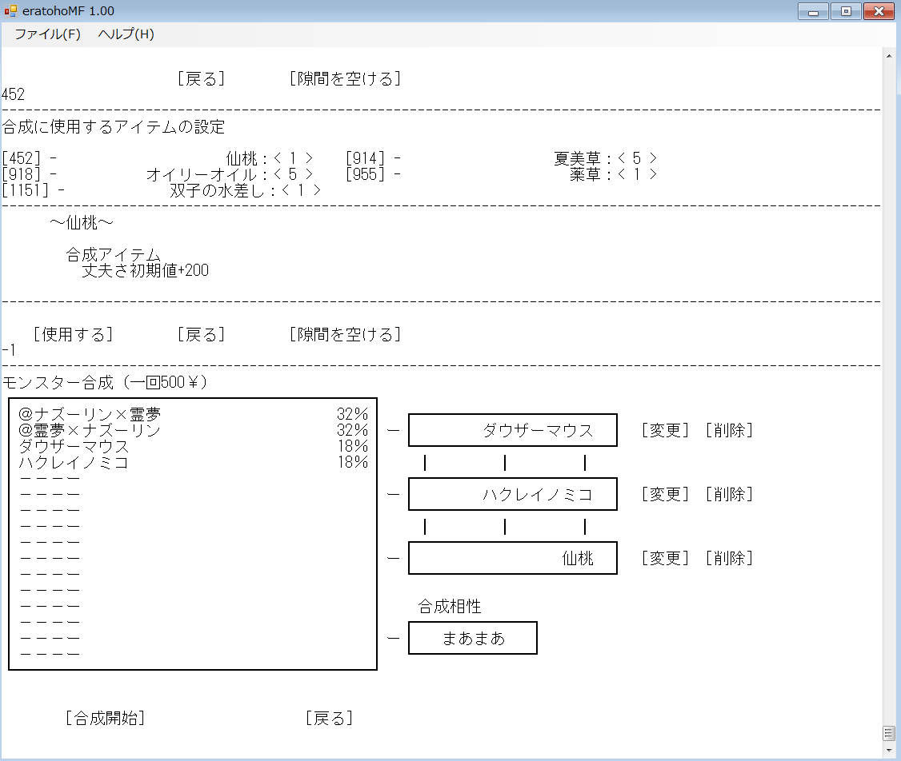901x761 pixels.
Task: Click the まあまあ compatibility box
Action: (x=473, y=638)
